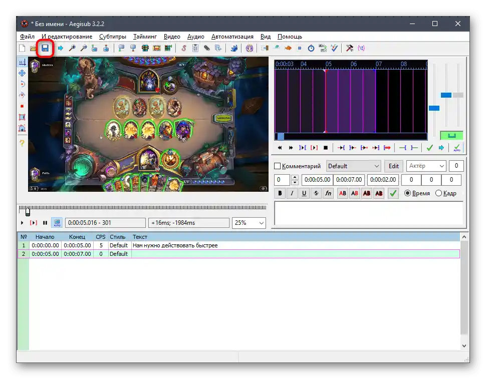
Task: Click the Bold formatting button
Action: (280, 193)
